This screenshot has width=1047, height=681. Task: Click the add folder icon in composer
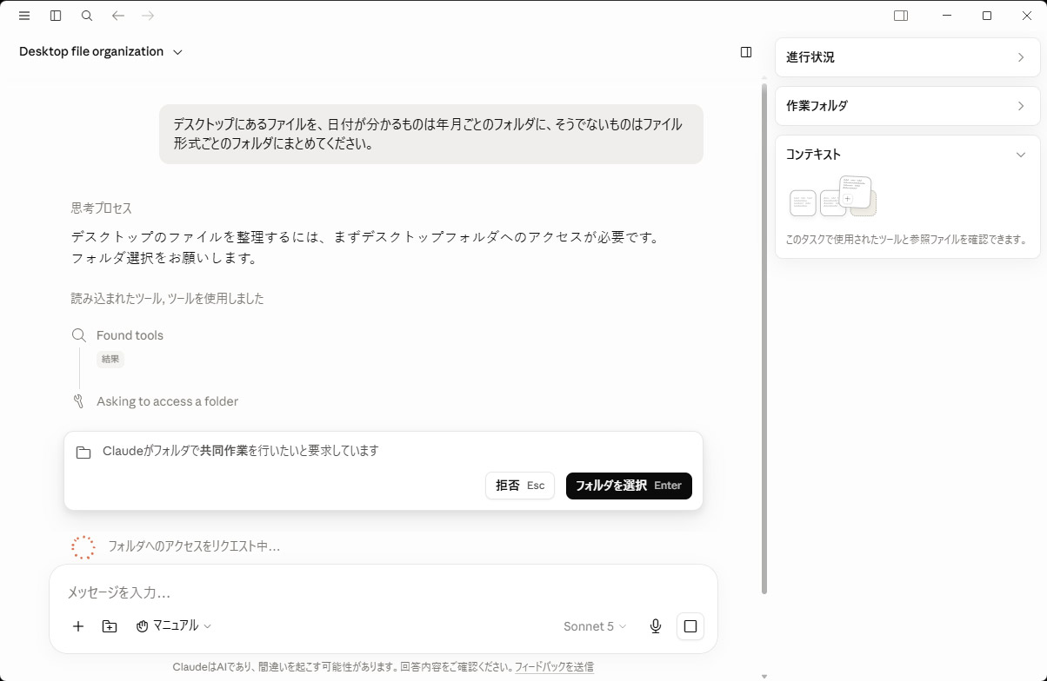pyautogui.click(x=110, y=626)
